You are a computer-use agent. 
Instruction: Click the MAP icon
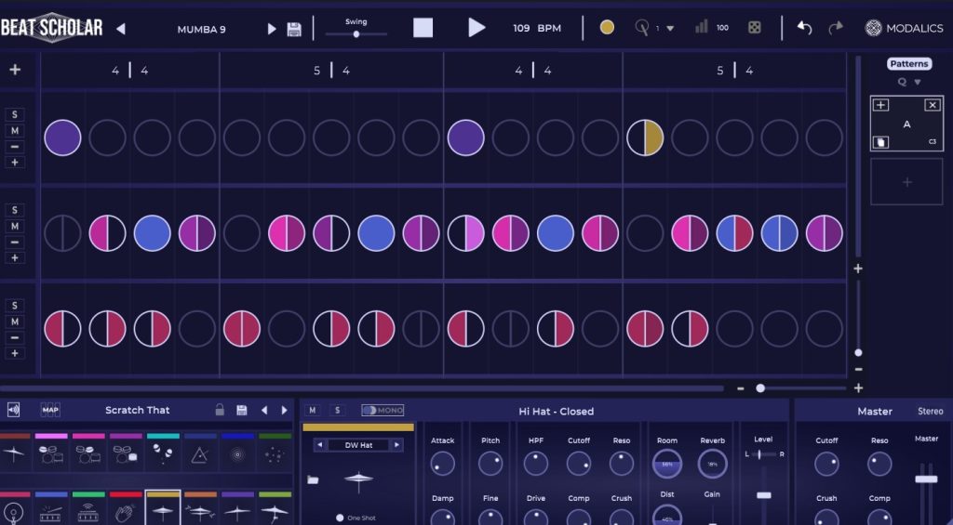(x=50, y=410)
